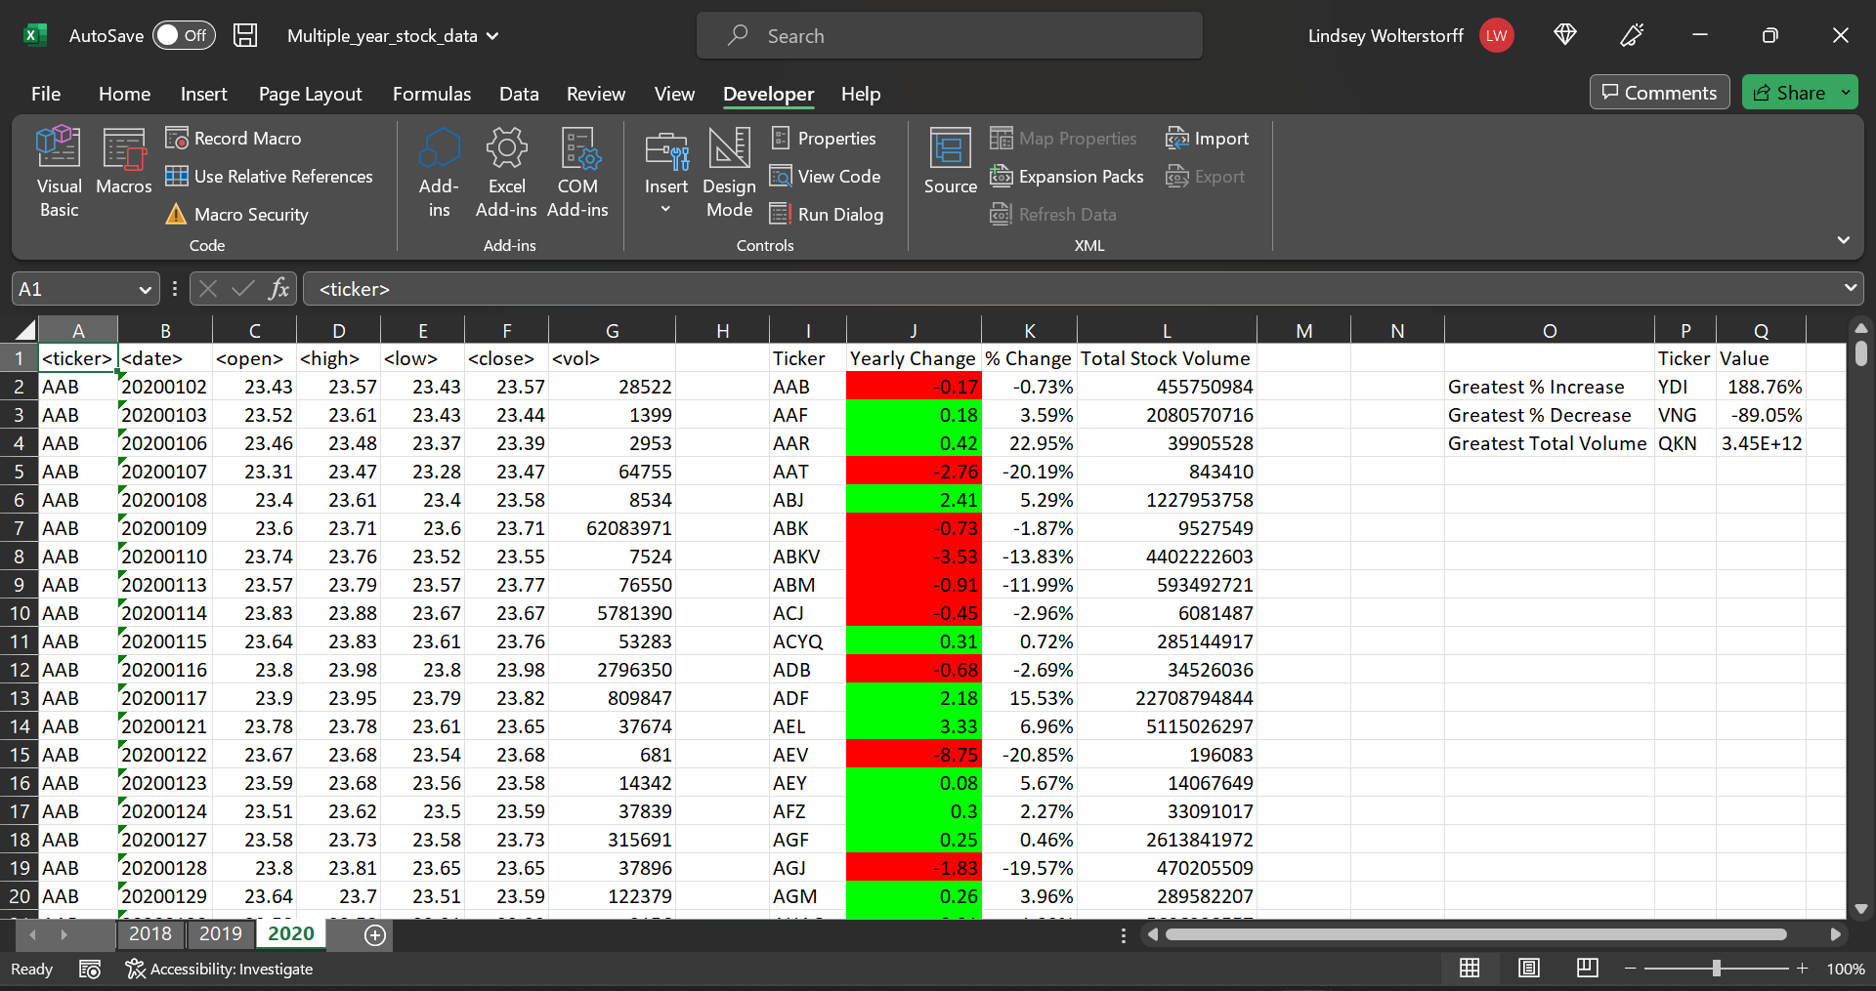Click zoom in plus button
This screenshot has height=991, width=1876.
tap(1803, 969)
